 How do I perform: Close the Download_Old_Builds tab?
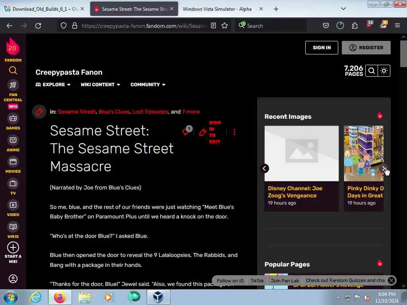coord(82,9)
